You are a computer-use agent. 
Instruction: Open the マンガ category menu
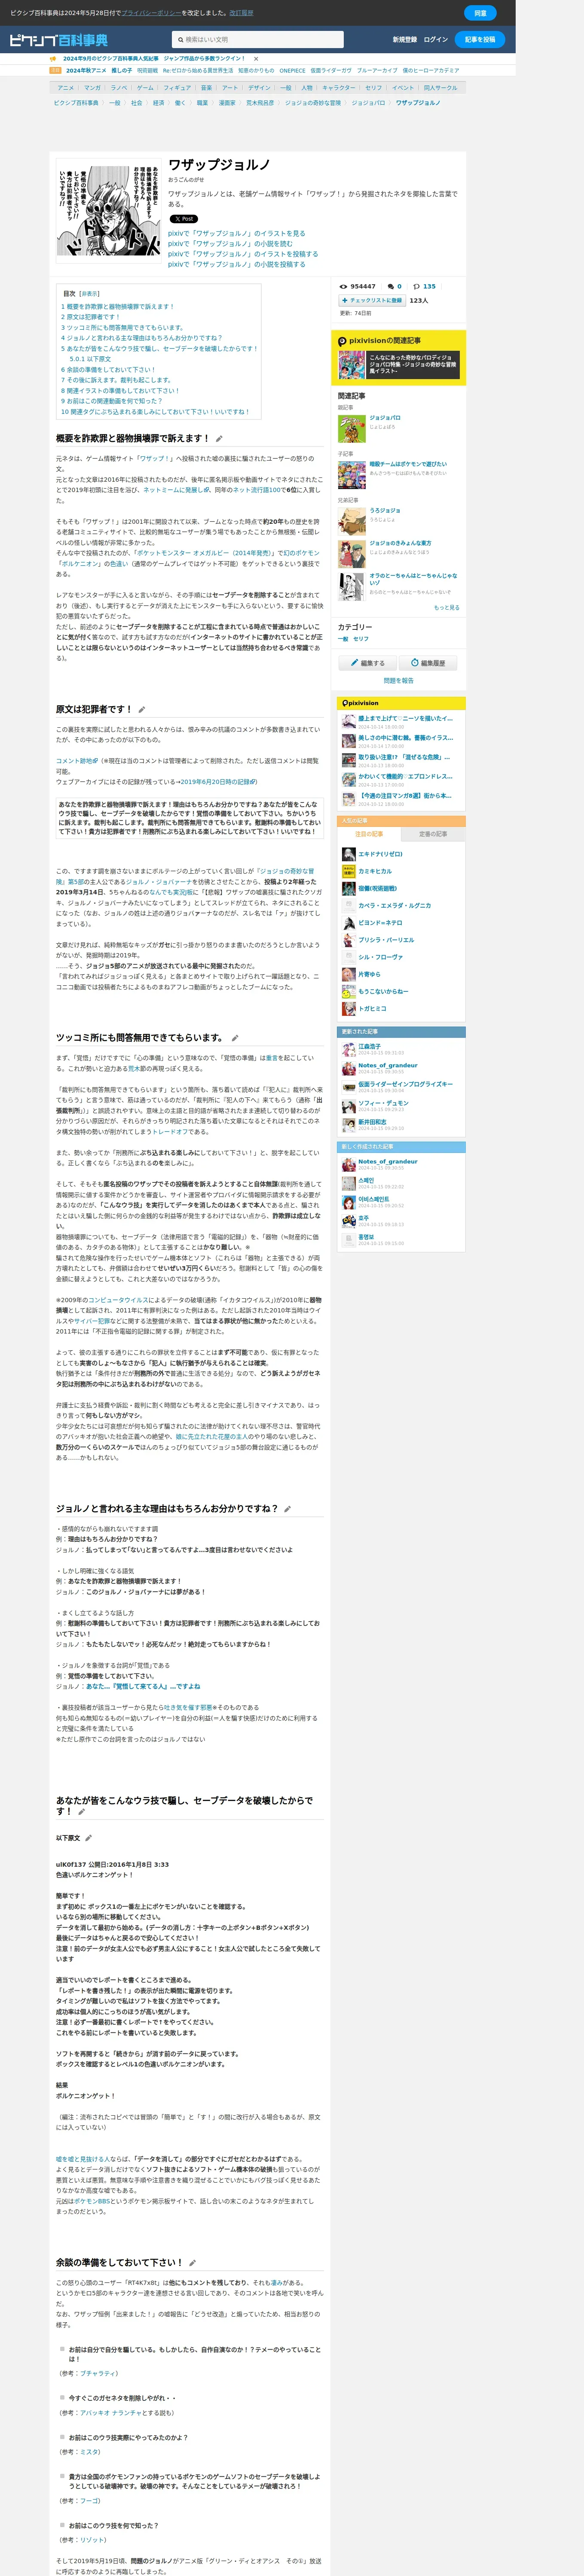92,88
